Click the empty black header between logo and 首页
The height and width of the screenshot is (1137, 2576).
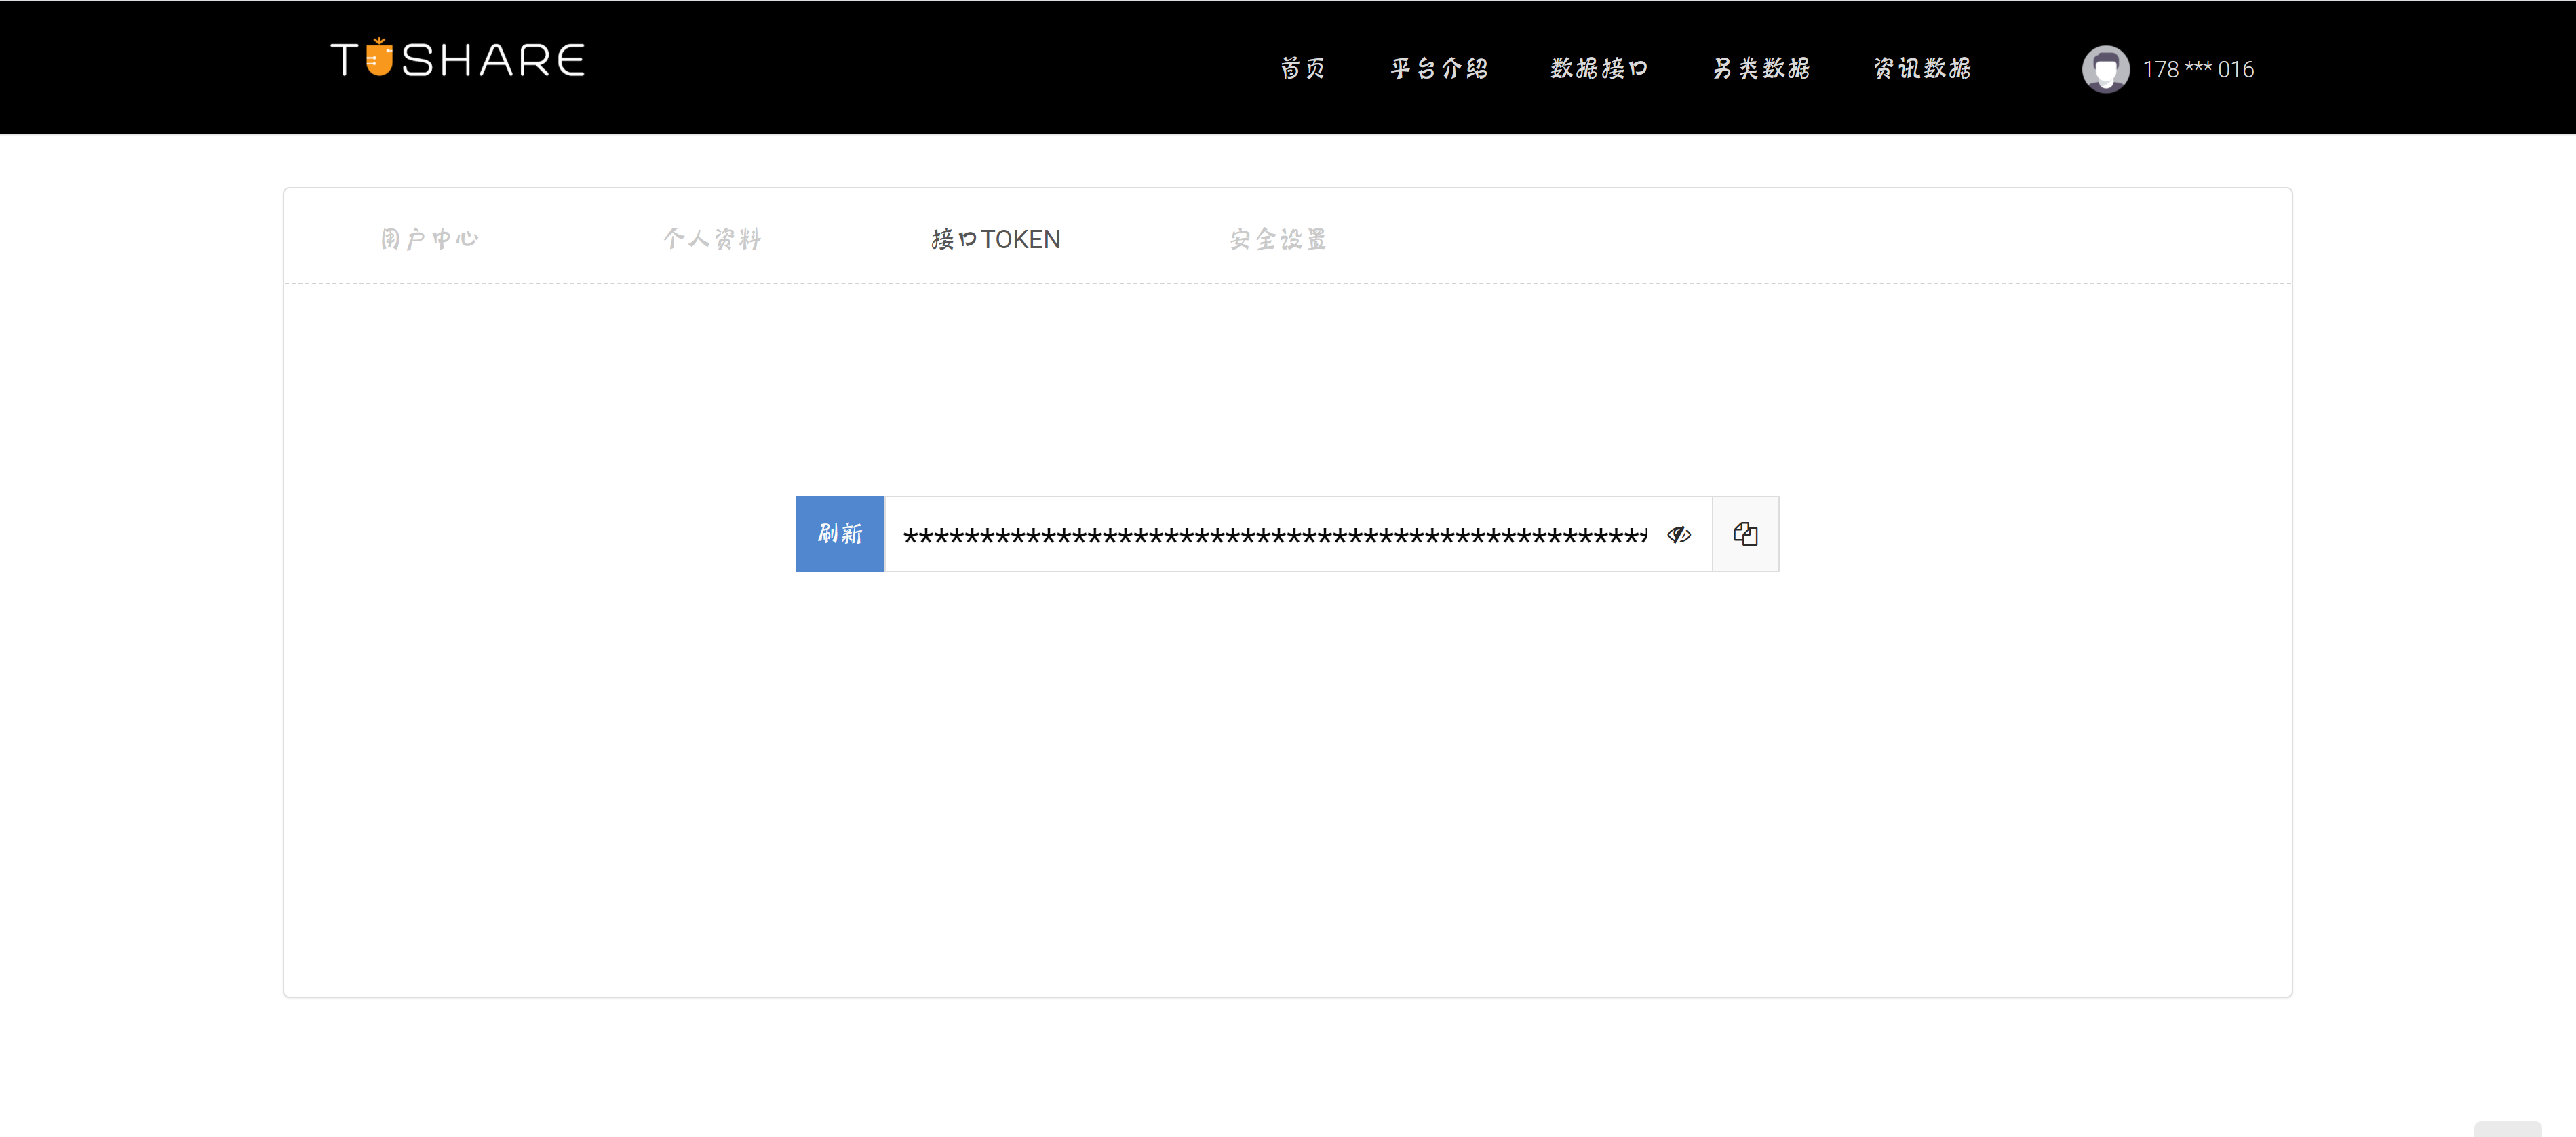coord(930,67)
